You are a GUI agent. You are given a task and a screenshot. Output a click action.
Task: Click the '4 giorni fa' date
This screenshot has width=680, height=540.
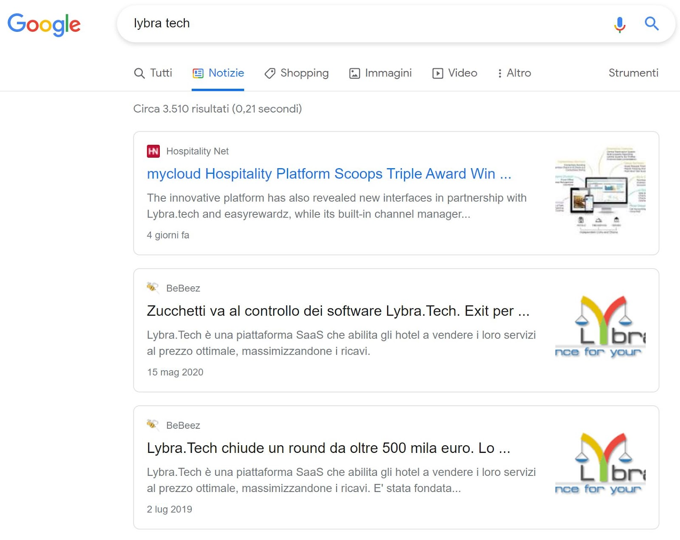(168, 235)
